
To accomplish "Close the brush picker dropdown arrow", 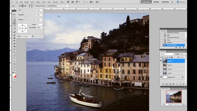I will [32, 6].
